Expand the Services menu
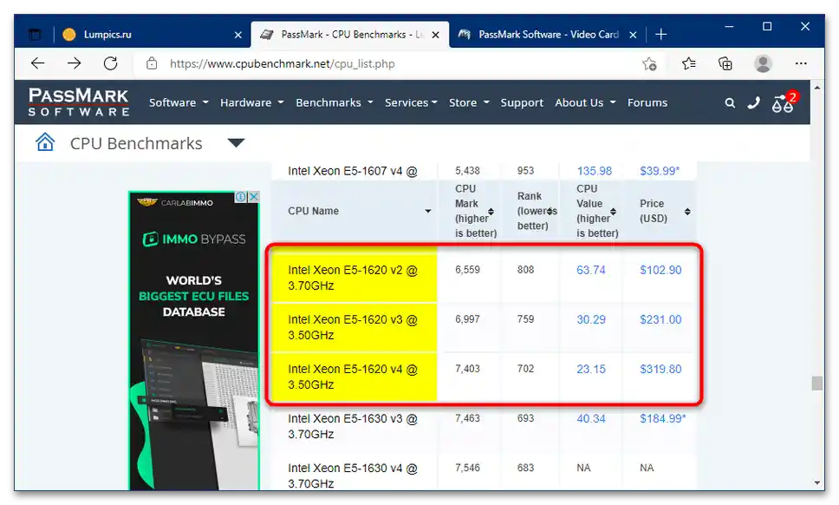 411,102
